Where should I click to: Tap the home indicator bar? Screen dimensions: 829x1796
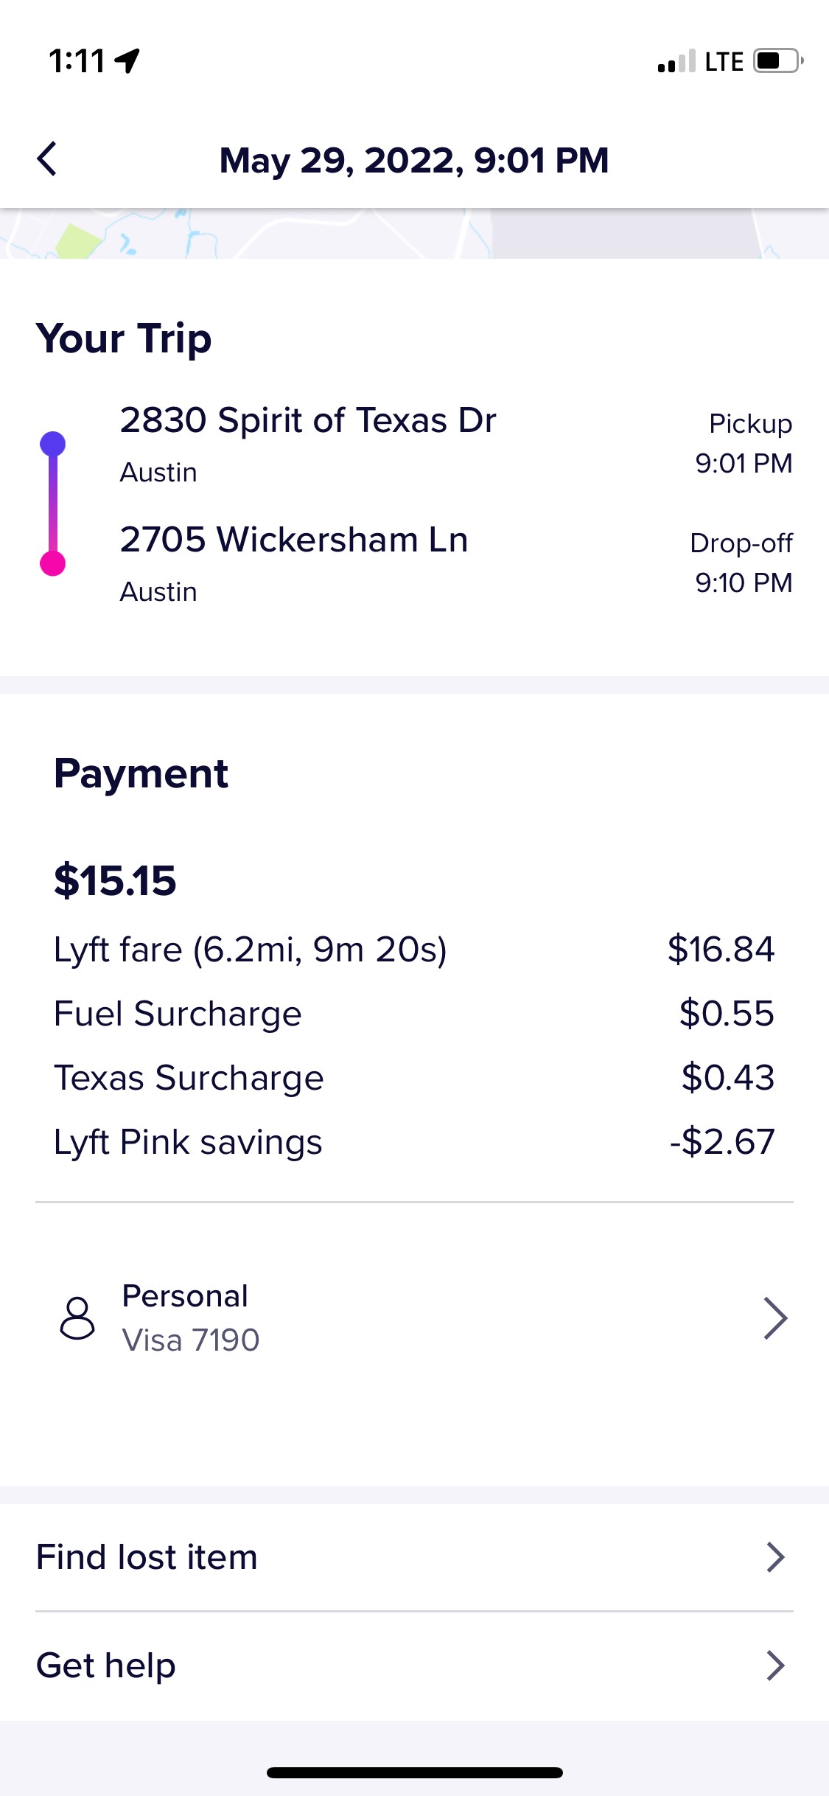[x=414, y=1772]
